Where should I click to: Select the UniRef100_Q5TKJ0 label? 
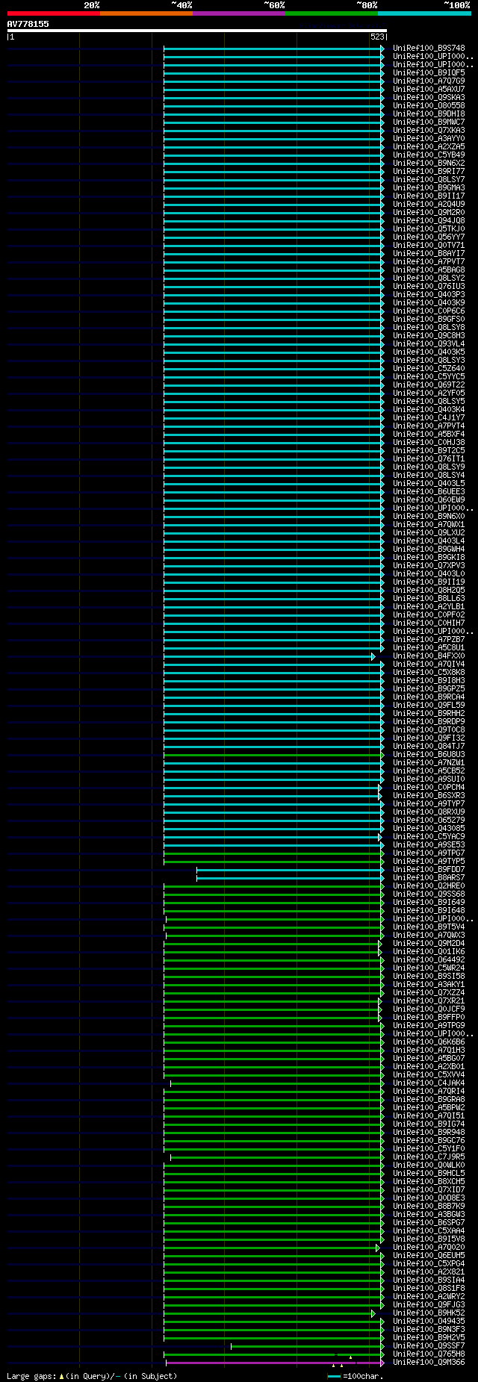[429, 229]
